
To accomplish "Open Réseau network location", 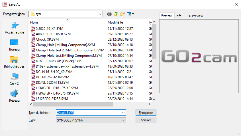I will pos(15,96).
